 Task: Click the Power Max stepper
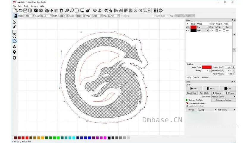click(x=234, y=71)
